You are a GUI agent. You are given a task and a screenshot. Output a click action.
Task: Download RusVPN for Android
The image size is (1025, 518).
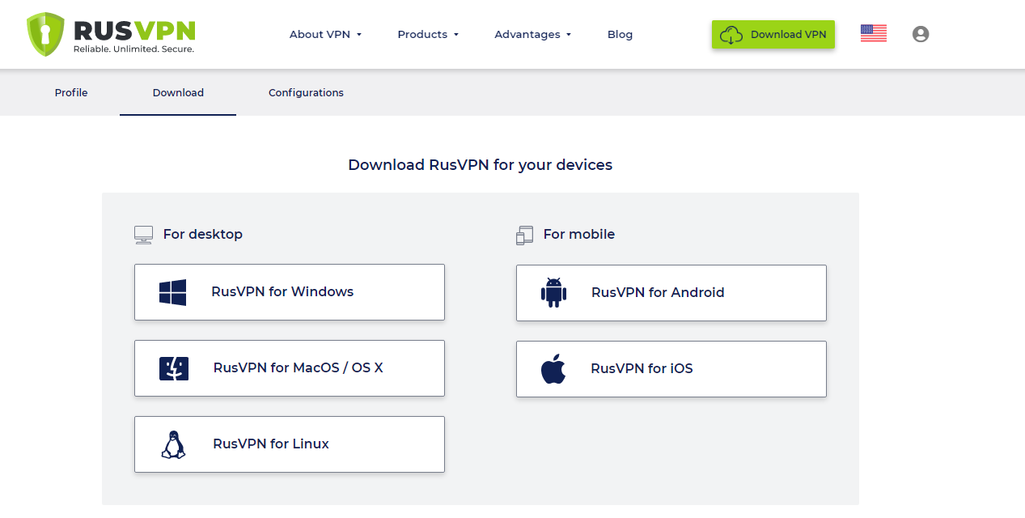pyautogui.click(x=671, y=292)
